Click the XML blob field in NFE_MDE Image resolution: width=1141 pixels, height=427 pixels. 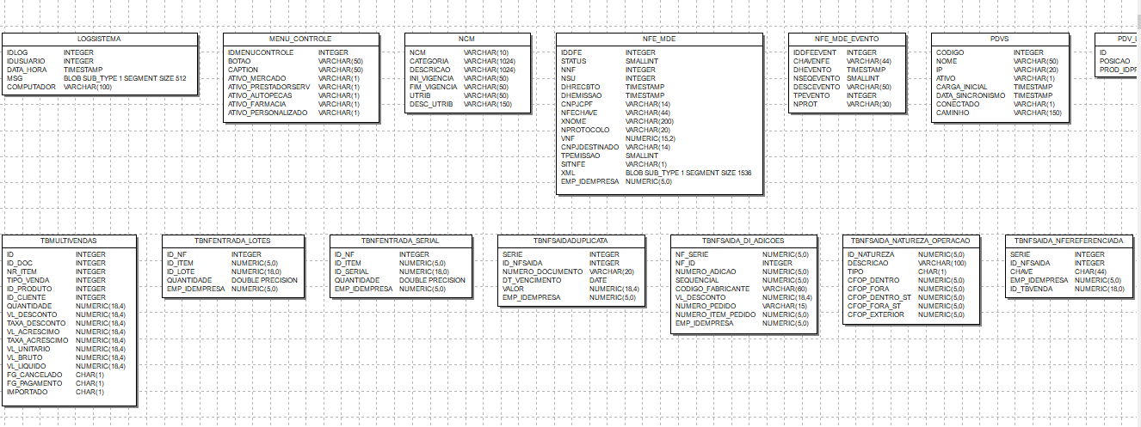[567, 173]
